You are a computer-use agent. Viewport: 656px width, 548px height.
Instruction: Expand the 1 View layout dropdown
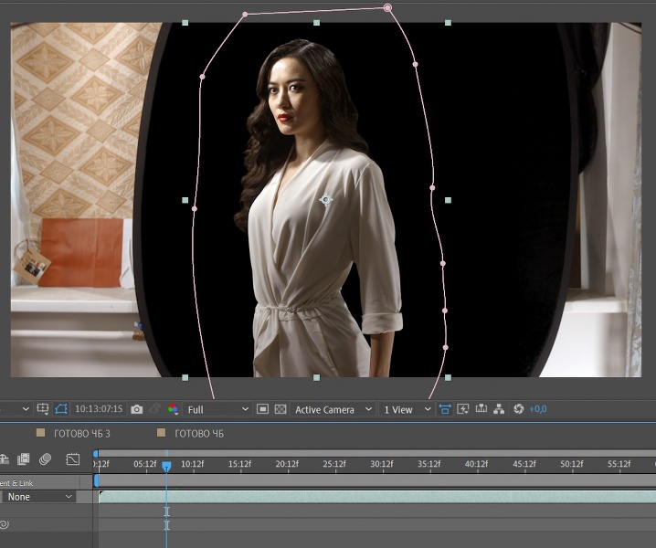tap(407, 409)
